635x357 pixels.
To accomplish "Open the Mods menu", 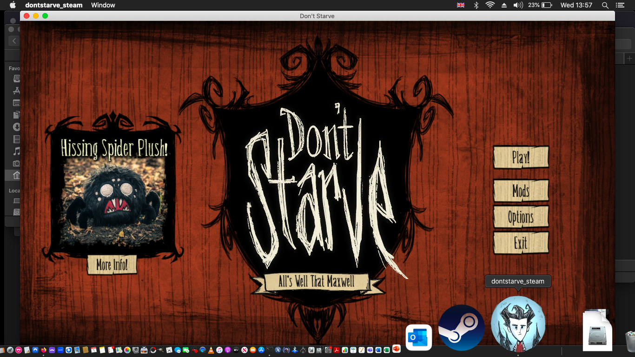I will pos(521,191).
